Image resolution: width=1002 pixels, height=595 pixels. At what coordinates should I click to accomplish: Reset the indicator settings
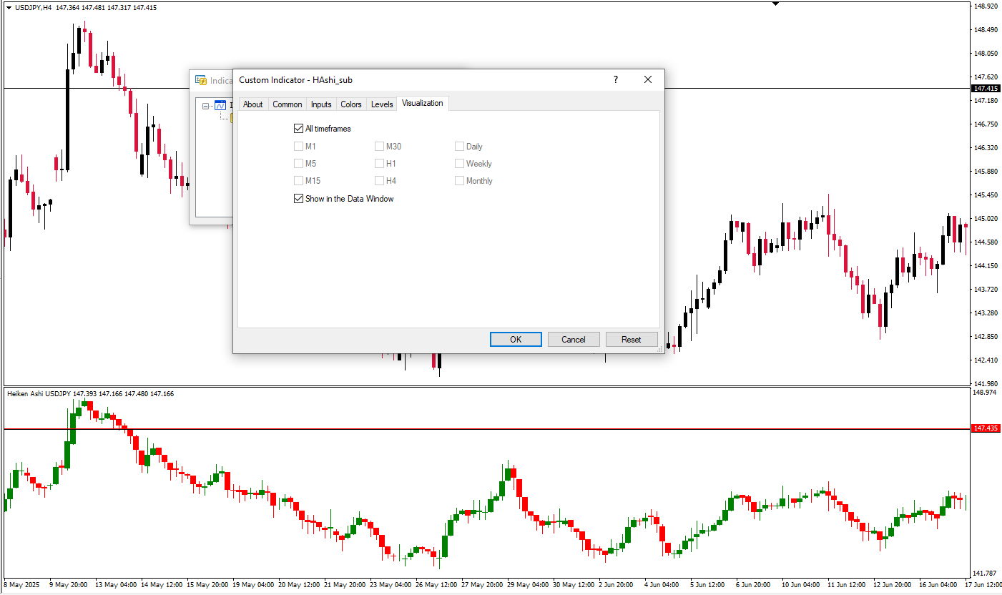631,340
